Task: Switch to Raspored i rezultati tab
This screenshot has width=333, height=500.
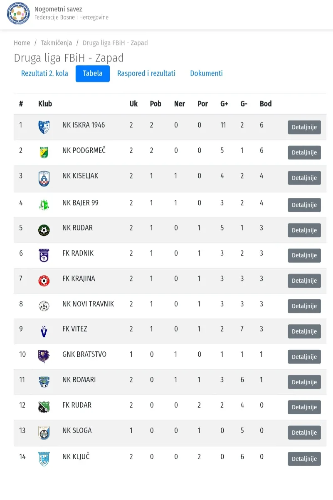Action: tap(146, 73)
